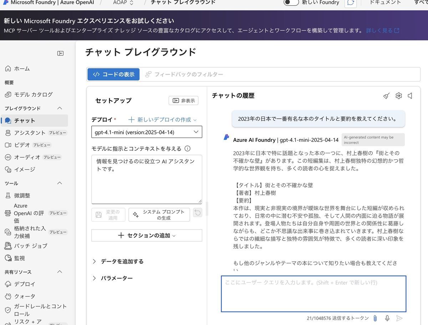This screenshot has width=428, height=325.
Task: Collapse the プレイグラウンド section
Action: click(x=60, y=108)
